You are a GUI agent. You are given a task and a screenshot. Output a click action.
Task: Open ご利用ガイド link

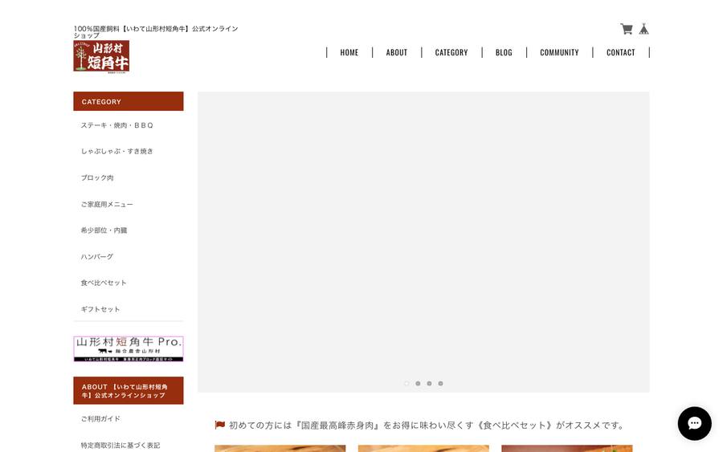pyautogui.click(x=100, y=419)
